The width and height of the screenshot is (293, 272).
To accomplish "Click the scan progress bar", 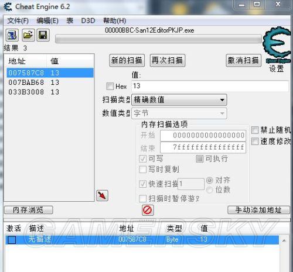I will pyautogui.click(x=158, y=39).
